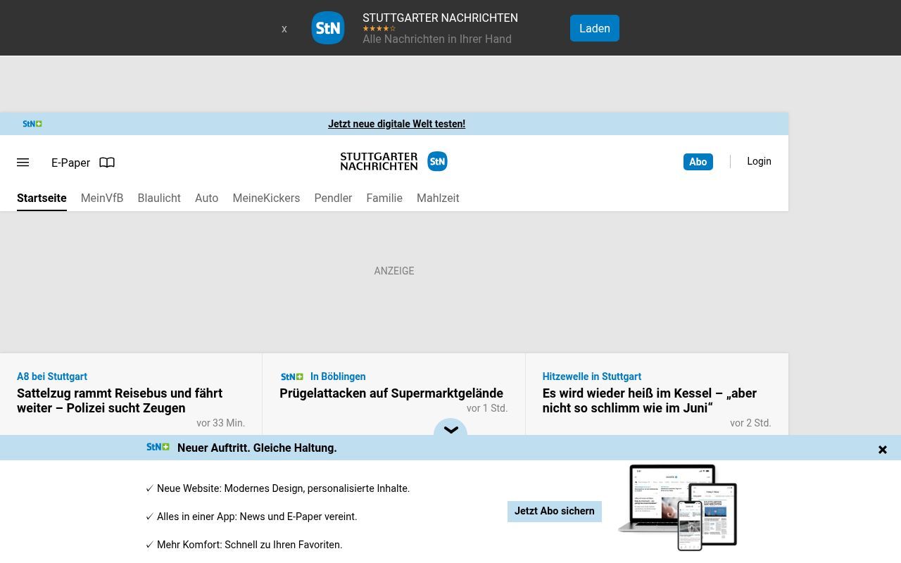Switch to the MeinVfB tab
The image size is (901, 563).
(102, 198)
